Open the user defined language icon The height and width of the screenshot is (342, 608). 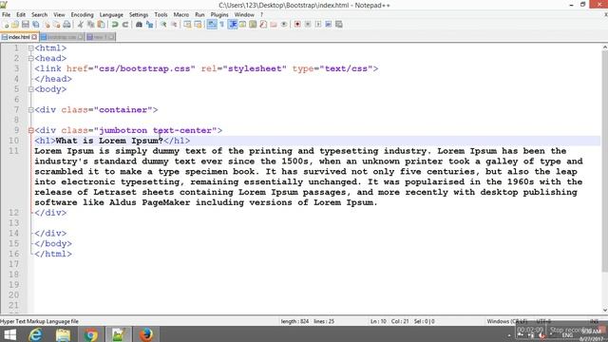243,25
